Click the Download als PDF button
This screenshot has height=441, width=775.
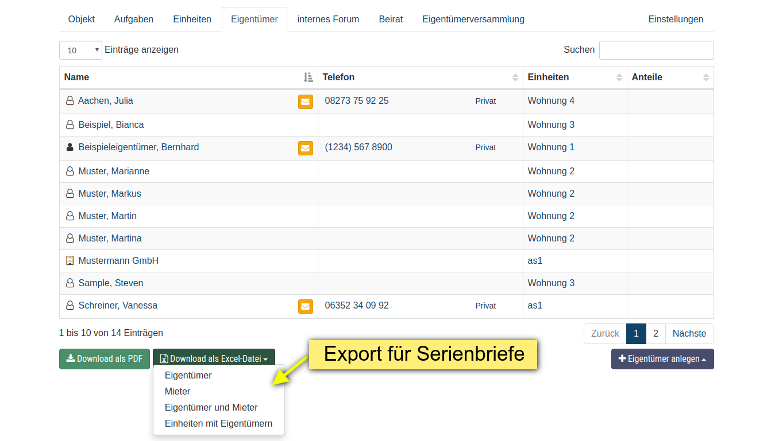point(105,359)
